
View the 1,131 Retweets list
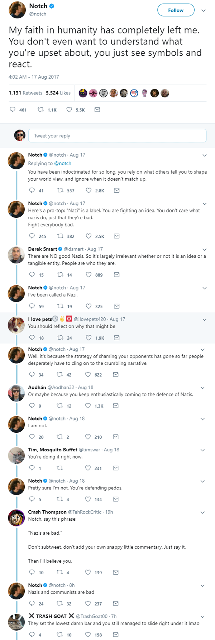pyautogui.click(x=25, y=93)
